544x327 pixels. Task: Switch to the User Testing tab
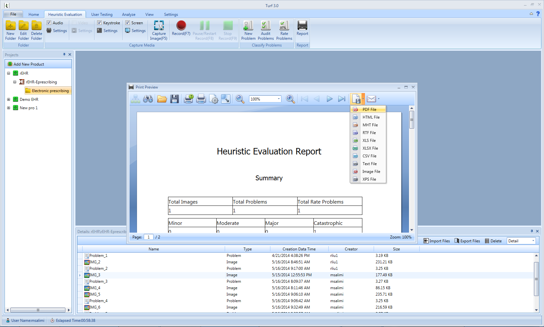pyautogui.click(x=102, y=15)
